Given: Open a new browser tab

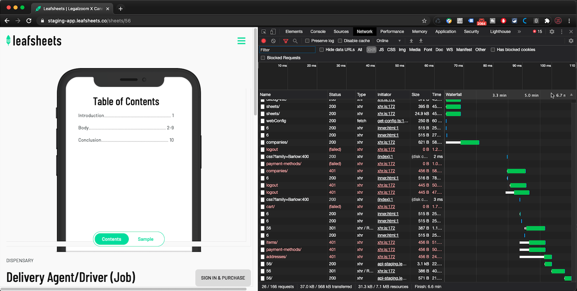Looking at the screenshot, I should pos(120,8).
